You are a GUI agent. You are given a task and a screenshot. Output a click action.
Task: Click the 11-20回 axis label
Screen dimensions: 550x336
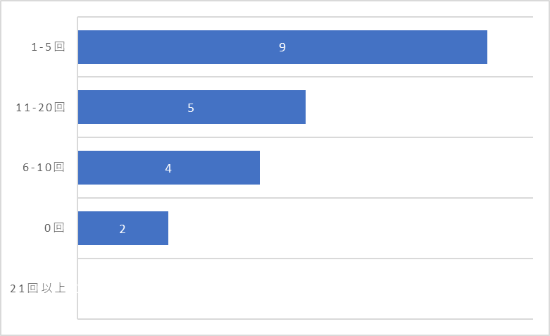(x=40, y=107)
